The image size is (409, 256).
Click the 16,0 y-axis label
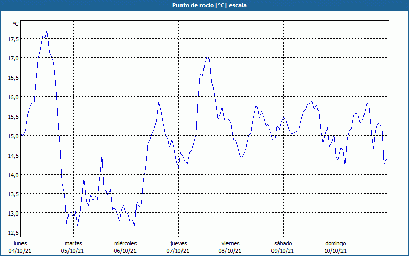click(13, 97)
